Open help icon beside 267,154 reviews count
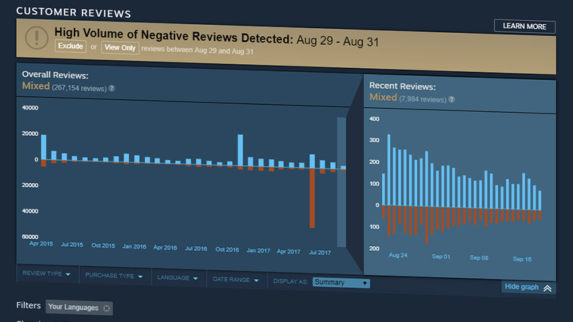The height and width of the screenshot is (322, 573). (112, 88)
